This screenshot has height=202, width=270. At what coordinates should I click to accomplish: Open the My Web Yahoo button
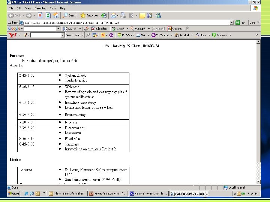tap(125, 35)
